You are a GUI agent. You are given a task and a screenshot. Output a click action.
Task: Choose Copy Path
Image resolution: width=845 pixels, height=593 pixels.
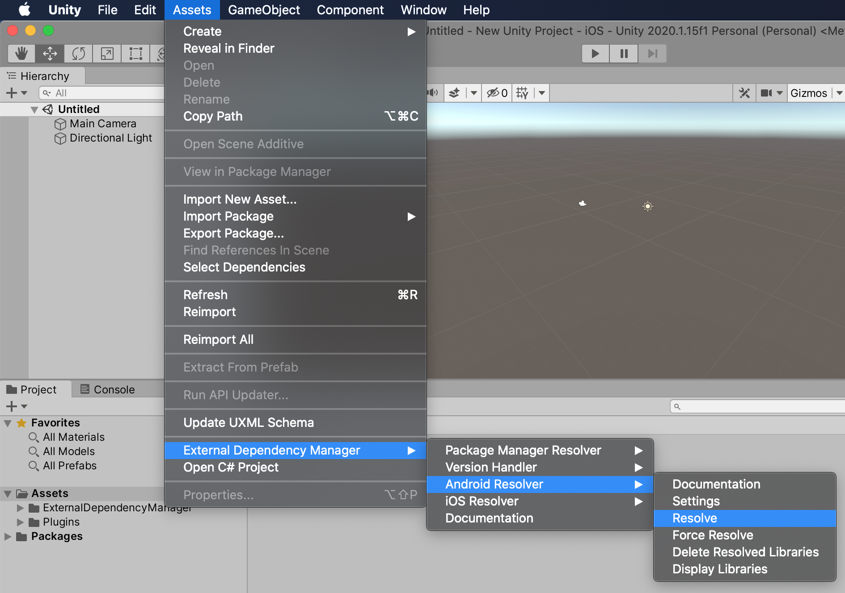click(x=296, y=116)
